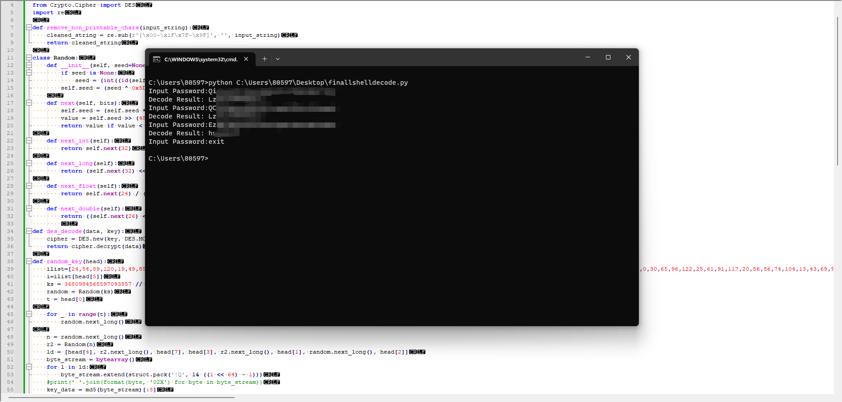Collapse the next_double method fold
Image resolution: width=842 pixels, height=402 pixels.
click(x=28, y=209)
